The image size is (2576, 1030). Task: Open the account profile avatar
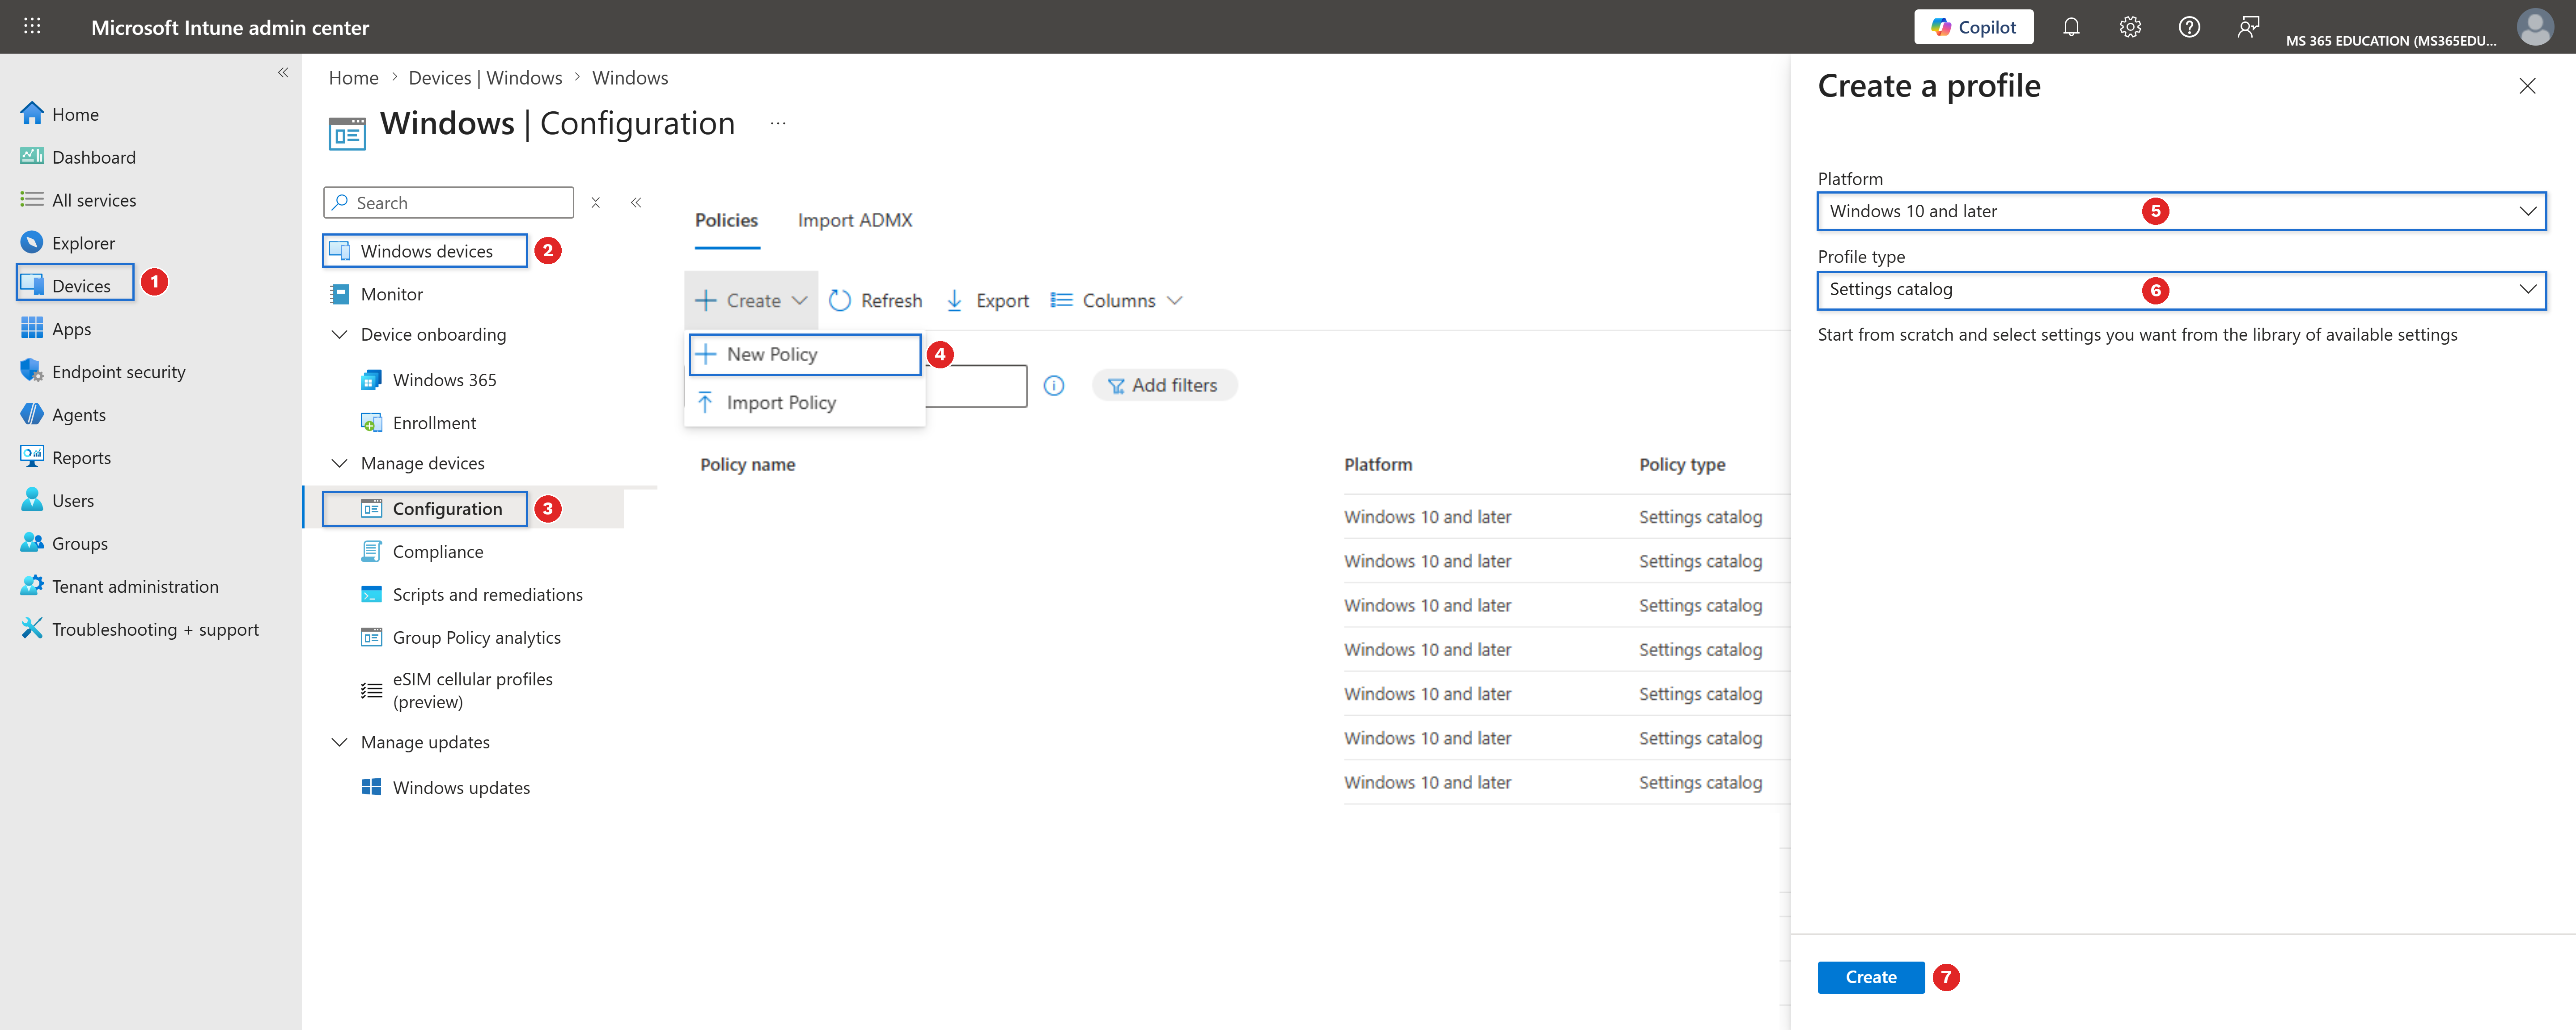click(2535, 27)
